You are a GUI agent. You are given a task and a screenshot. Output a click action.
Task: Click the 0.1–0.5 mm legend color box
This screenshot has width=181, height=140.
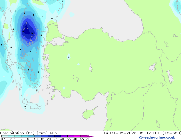point(5,136)
